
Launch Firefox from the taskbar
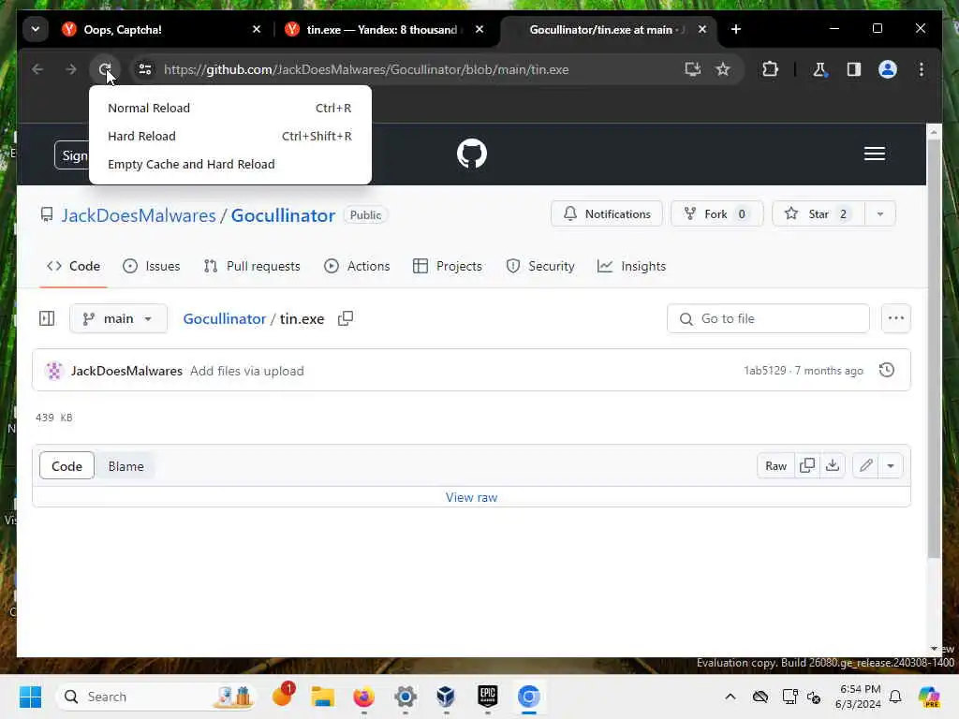(x=364, y=697)
